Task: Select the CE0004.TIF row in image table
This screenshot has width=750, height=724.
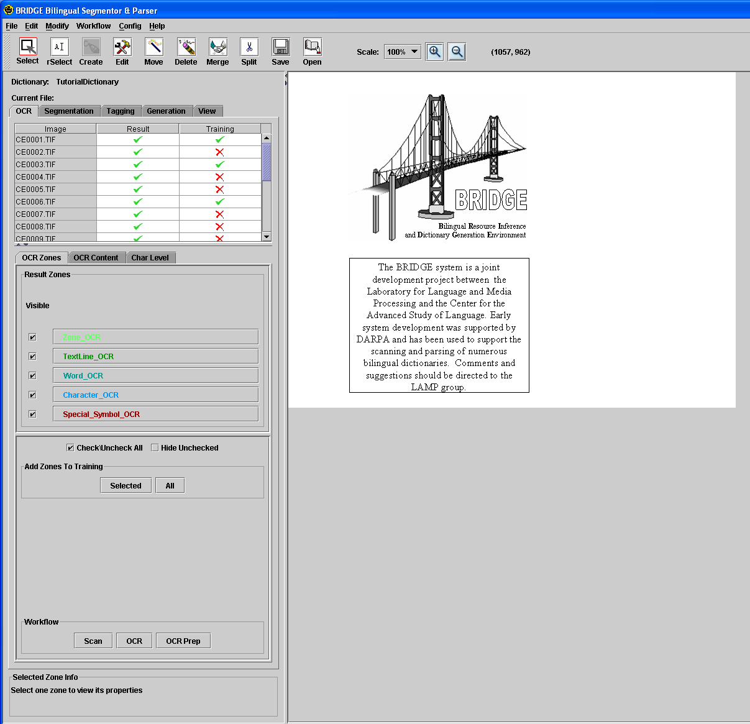Action: (55, 177)
